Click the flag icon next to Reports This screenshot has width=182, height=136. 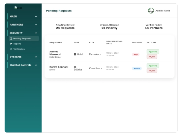pos(11,44)
